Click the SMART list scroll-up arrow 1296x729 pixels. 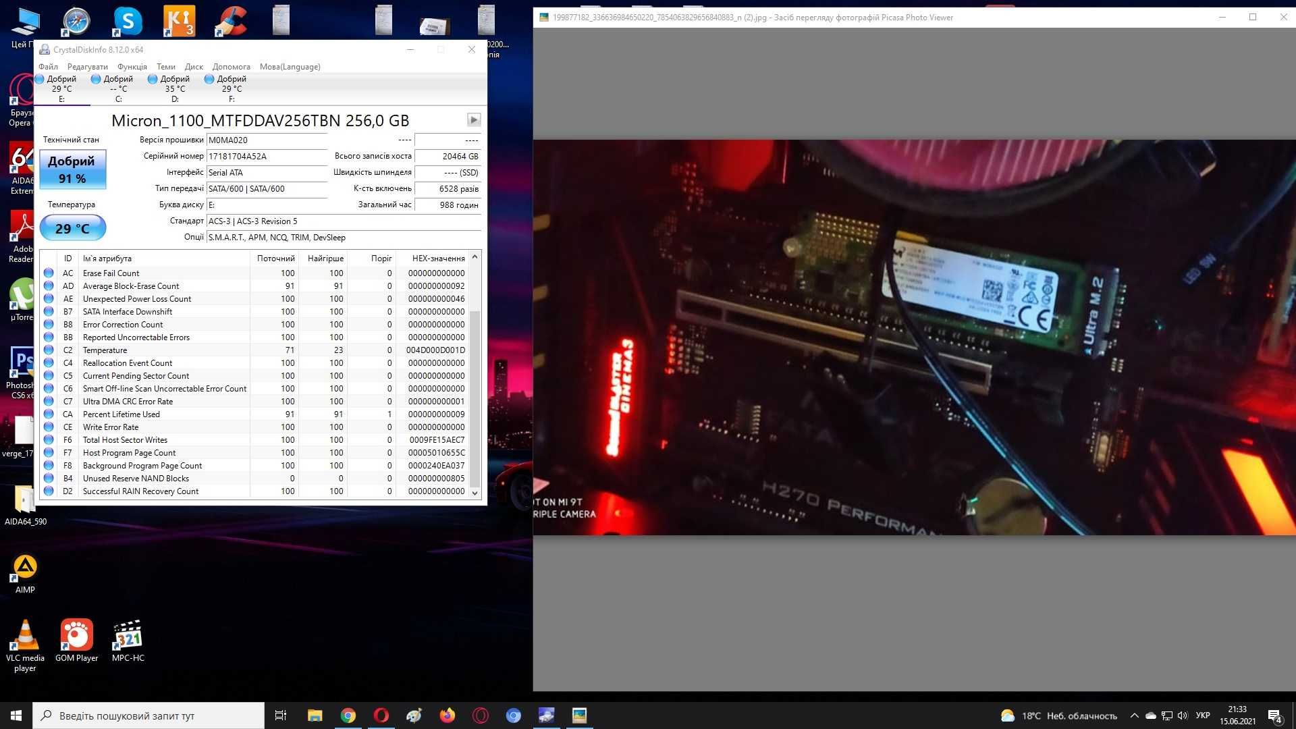click(x=475, y=257)
